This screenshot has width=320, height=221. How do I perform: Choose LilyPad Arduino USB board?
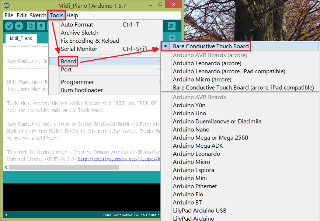pyautogui.click(x=240, y=211)
